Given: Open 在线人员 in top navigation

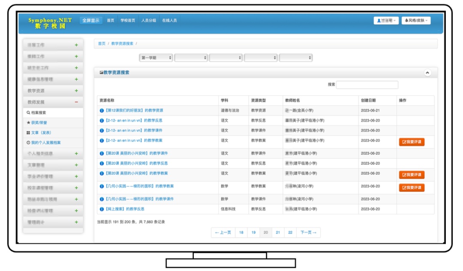Looking at the screenshot, I should (169, 21).
